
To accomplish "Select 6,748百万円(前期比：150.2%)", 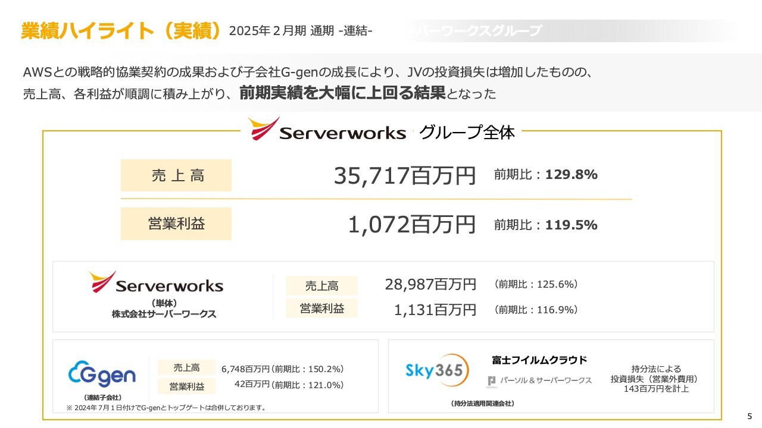I will (283, 369).
